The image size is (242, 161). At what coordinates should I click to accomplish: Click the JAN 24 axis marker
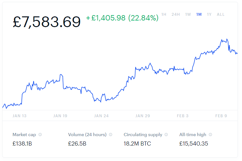tap(101, 116)
